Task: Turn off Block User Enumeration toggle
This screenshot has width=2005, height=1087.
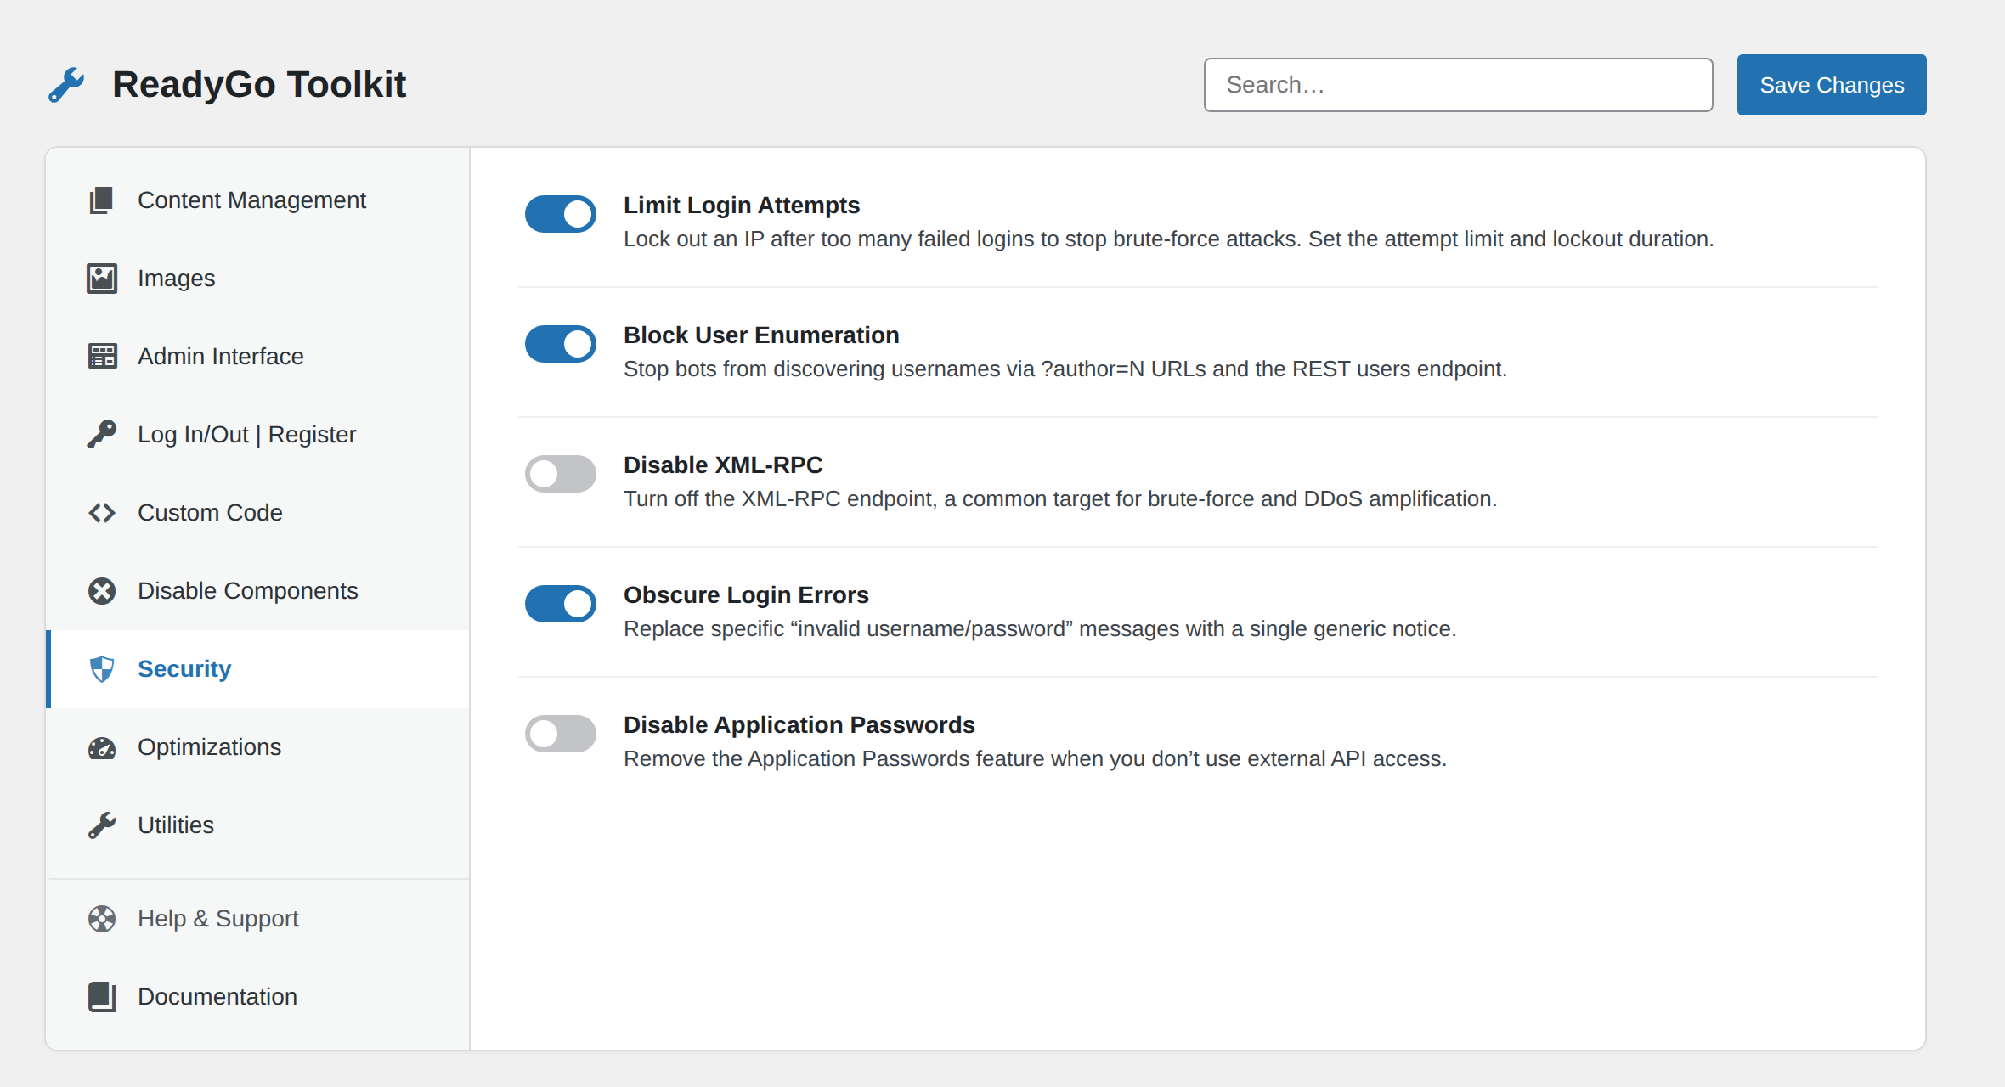Action: pyautogui.click(x=561, y=344)
